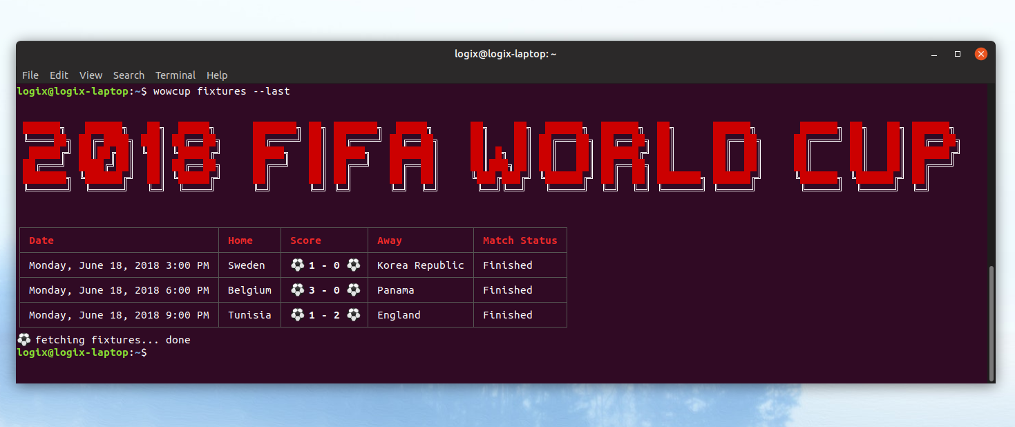The image size is (1015, 427).
Task: Click the empty prompt on the last line
Action: tap(82, 352)
